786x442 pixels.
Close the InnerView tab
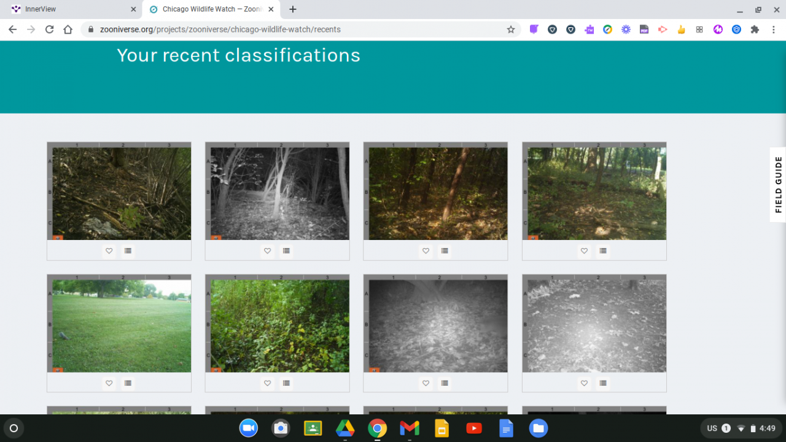[x=133, y=9]
